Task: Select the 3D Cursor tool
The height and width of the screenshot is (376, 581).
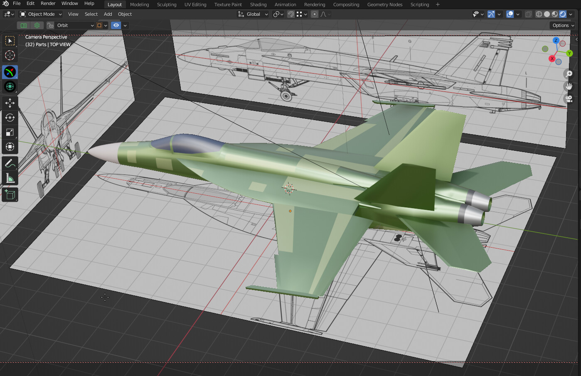Action: (10, 55)
